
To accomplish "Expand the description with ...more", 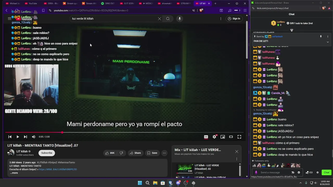I will tap(14, 173).
